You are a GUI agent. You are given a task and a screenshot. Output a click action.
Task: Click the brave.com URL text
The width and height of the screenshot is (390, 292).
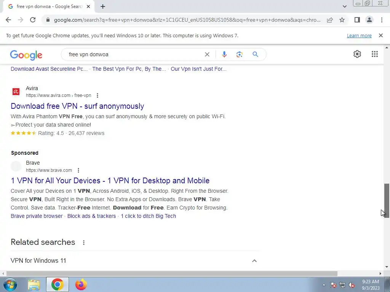(49, 170)
